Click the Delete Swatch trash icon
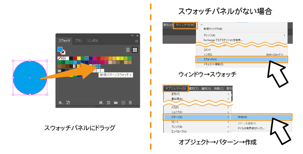The width and height of the screenshot is (303, 154). (130, 103)
